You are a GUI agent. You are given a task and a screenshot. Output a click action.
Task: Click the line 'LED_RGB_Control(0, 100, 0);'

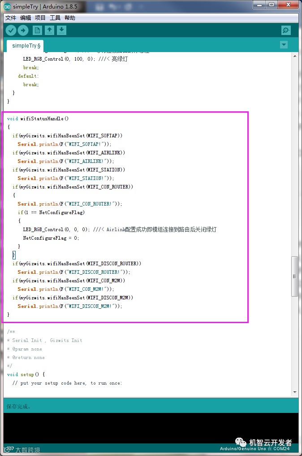(59, 59)
